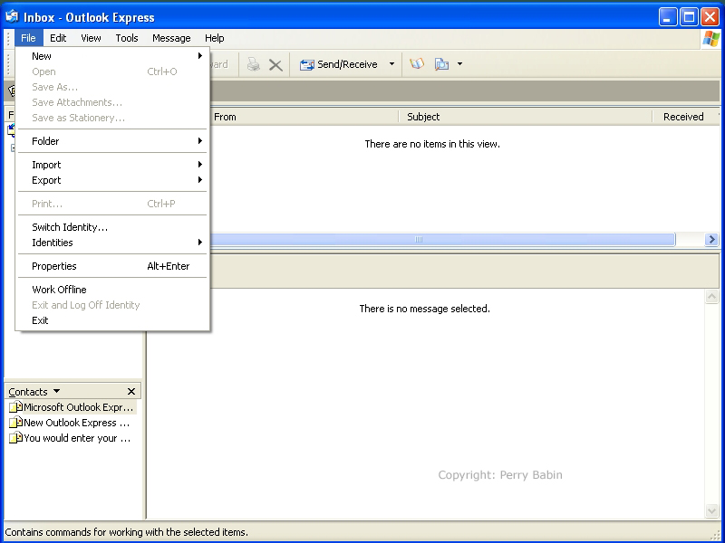
Task: Sort messages by the Subject column
Action: click(x=526, y=117)
